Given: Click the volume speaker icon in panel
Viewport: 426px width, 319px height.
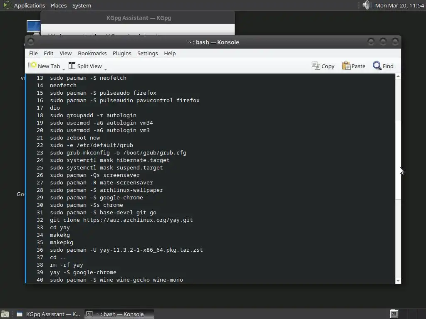Looking at the screenshot, I should tap(366, 5).
